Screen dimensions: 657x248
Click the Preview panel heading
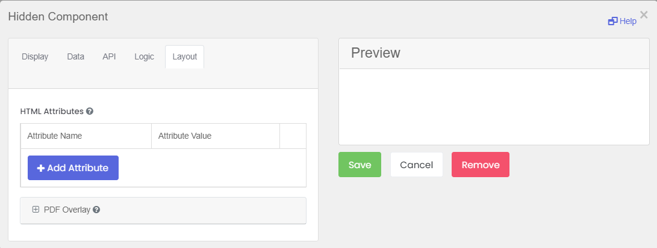(376, 53)
